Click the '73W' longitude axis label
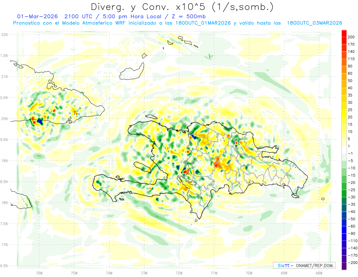 tap(144, 273)
